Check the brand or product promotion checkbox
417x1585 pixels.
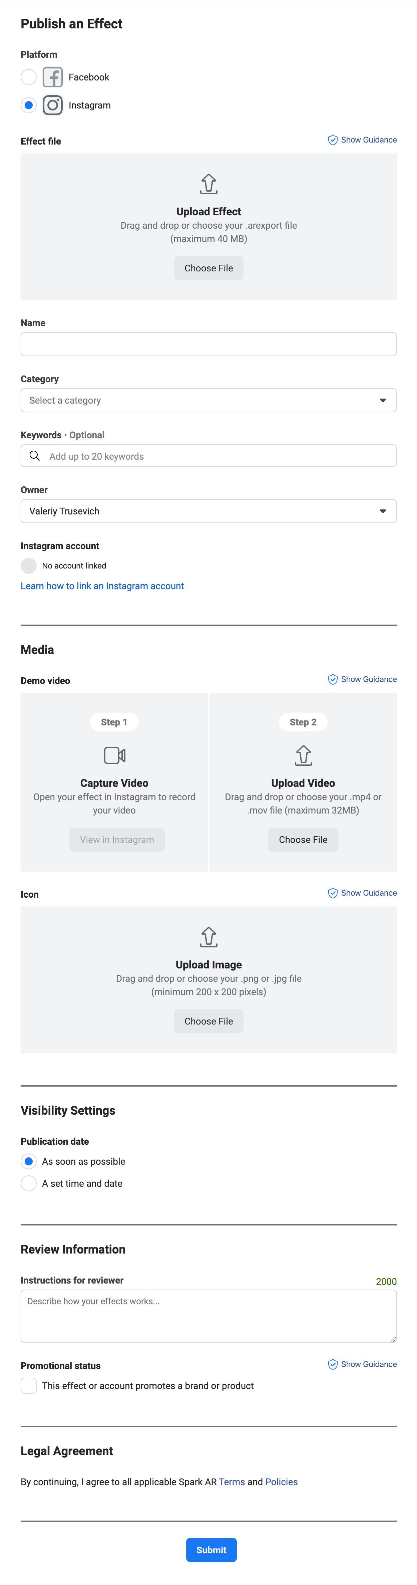tap(29, 1385)
